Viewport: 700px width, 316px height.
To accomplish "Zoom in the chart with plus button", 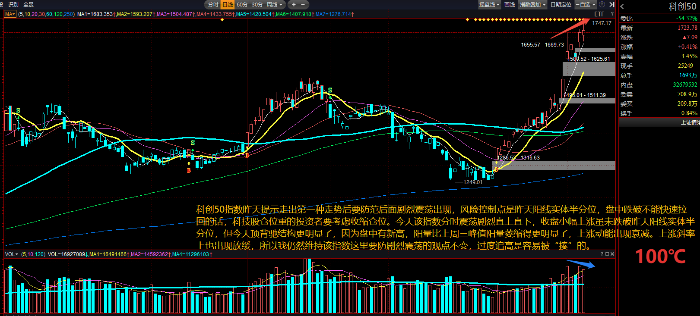I will 294,5.
